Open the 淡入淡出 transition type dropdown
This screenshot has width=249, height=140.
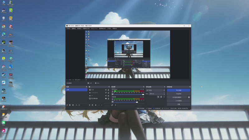click(155, 90)
